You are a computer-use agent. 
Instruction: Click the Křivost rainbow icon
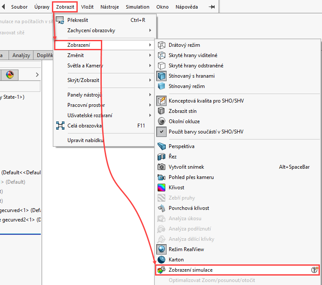161,188
